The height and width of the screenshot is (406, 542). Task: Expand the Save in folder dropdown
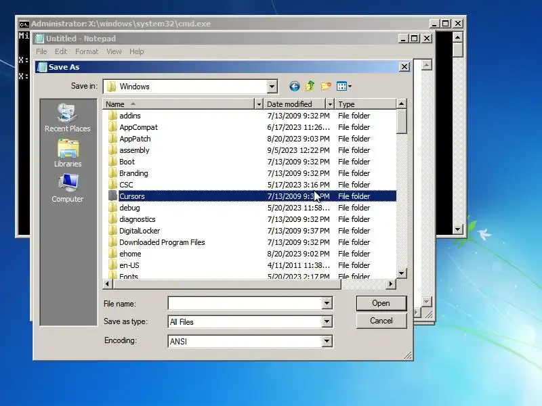click(272, 87)
